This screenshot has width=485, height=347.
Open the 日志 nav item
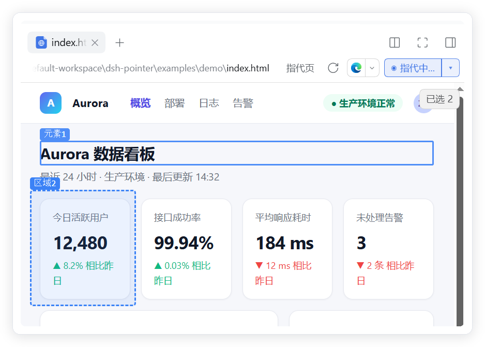click(209, 103)
